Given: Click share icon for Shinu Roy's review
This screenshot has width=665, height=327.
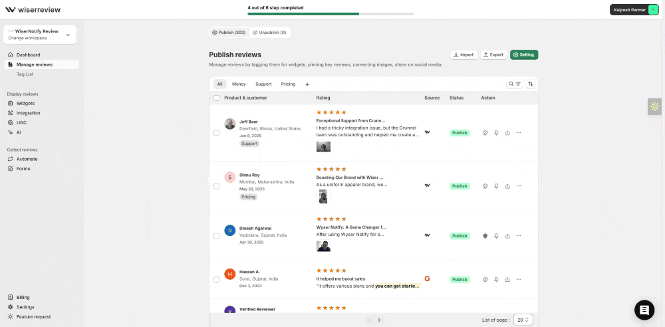Looking at the screenshot, I should tap(507, 186).
